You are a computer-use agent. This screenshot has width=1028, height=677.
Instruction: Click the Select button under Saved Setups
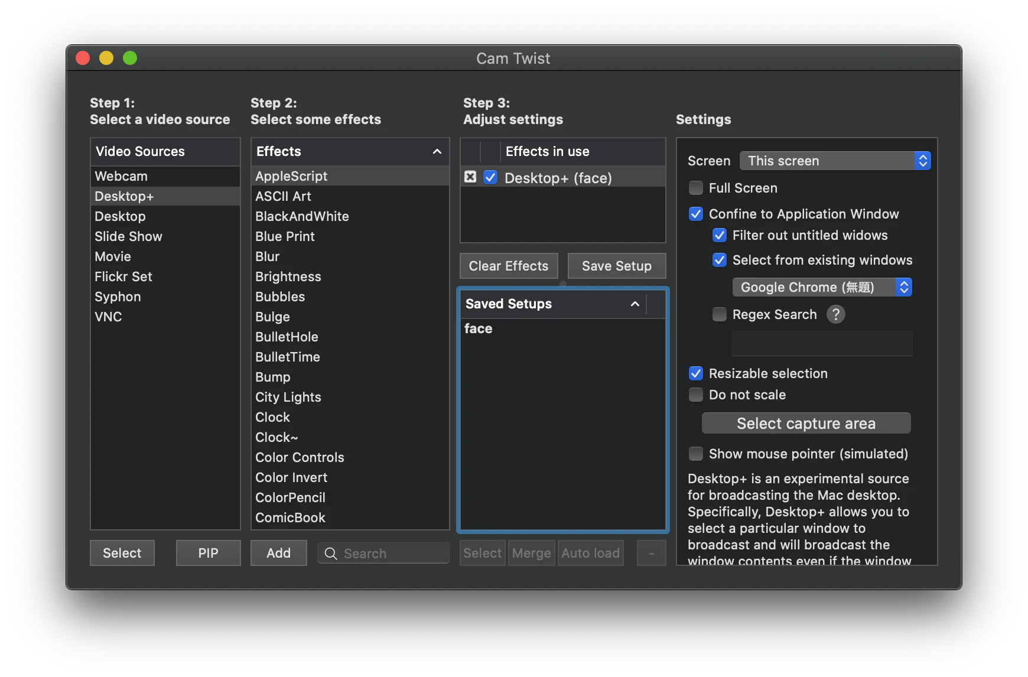pyautogui.click(x=483, y=553)
